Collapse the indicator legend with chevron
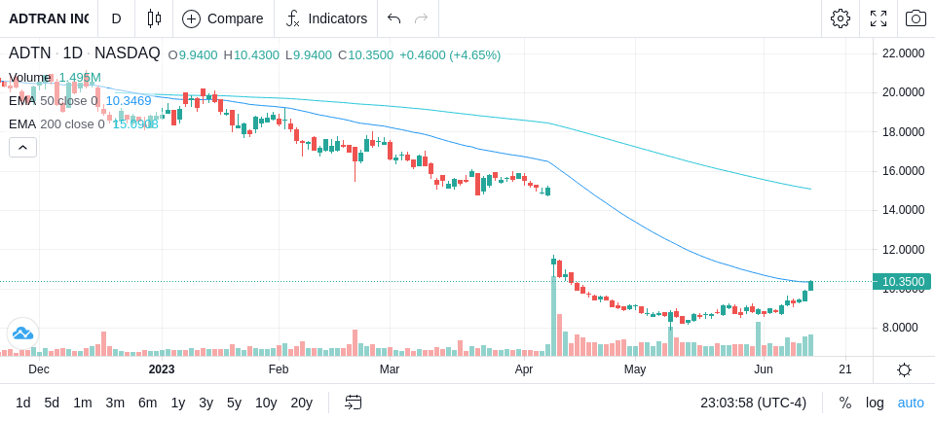The height and width of the screenshot is (421, 935). 22,147
